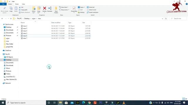Open the File tab
Screen dimensions: 188x105
[x=3, y=4]
